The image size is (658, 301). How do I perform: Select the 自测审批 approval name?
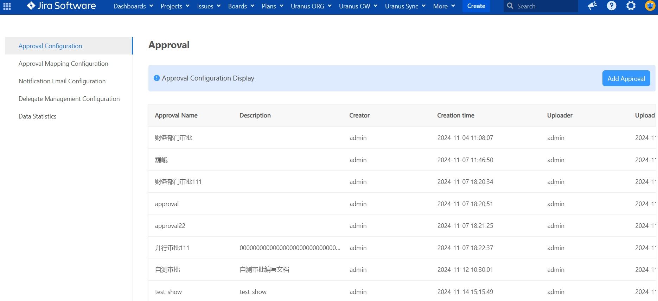pyautogui.click(x=167, y=270)
